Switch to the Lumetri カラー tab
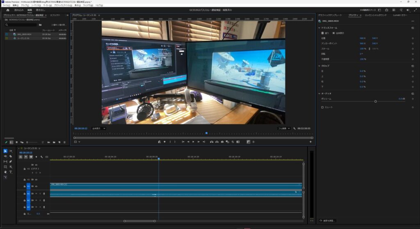This screenshot has height=229, width=420. [x=400, y=15]
